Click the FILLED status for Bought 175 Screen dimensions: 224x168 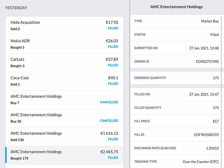113,158
